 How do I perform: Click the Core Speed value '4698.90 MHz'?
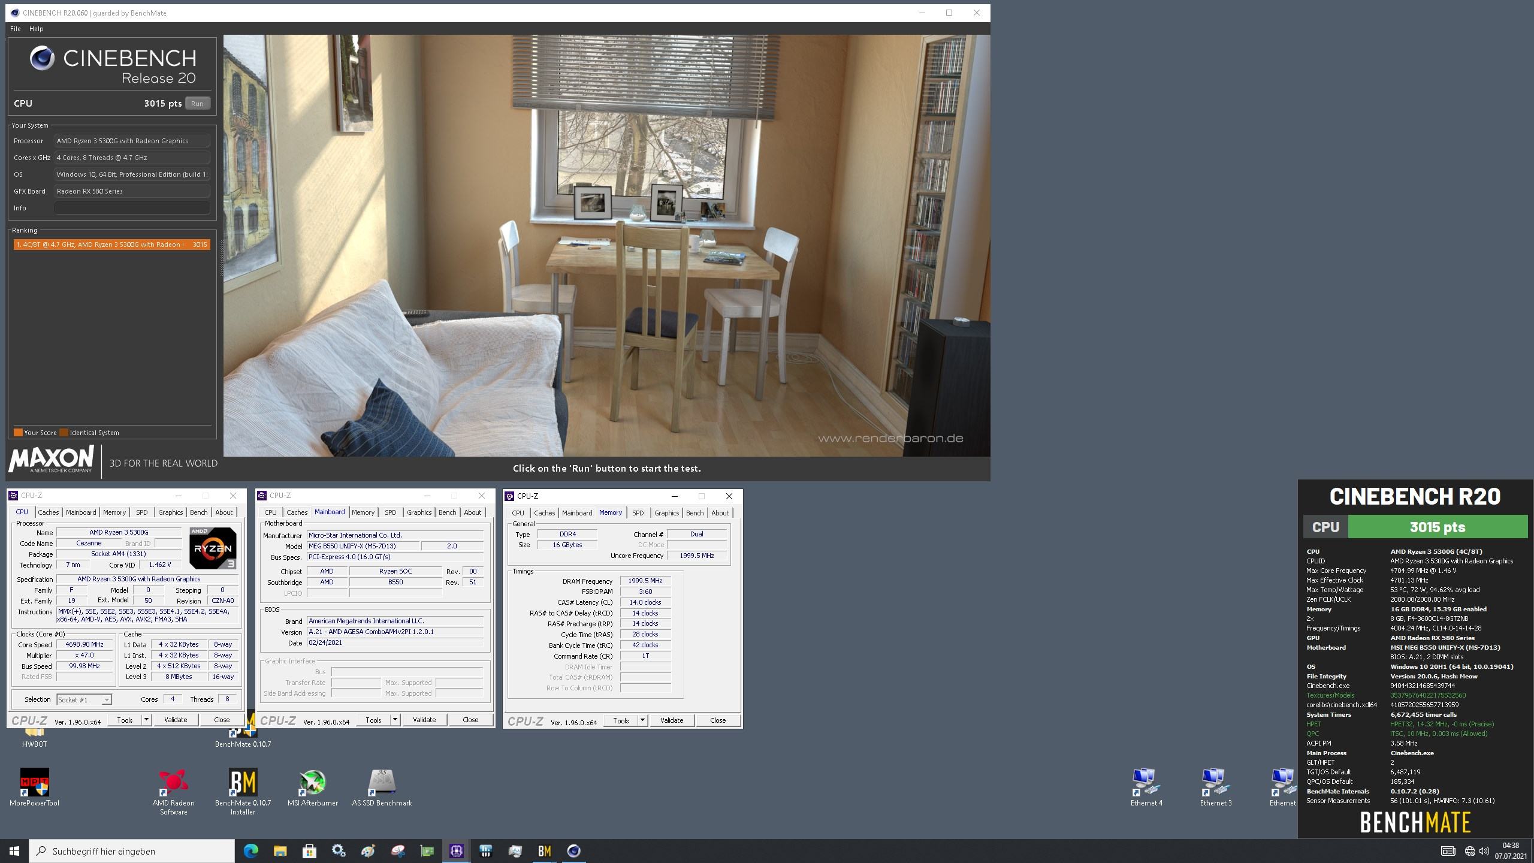coord(85,644)
